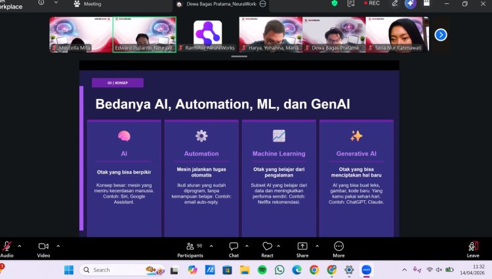Open the Wi-Fi network tray icon
The image size is (492, 279).
[430, 270]
